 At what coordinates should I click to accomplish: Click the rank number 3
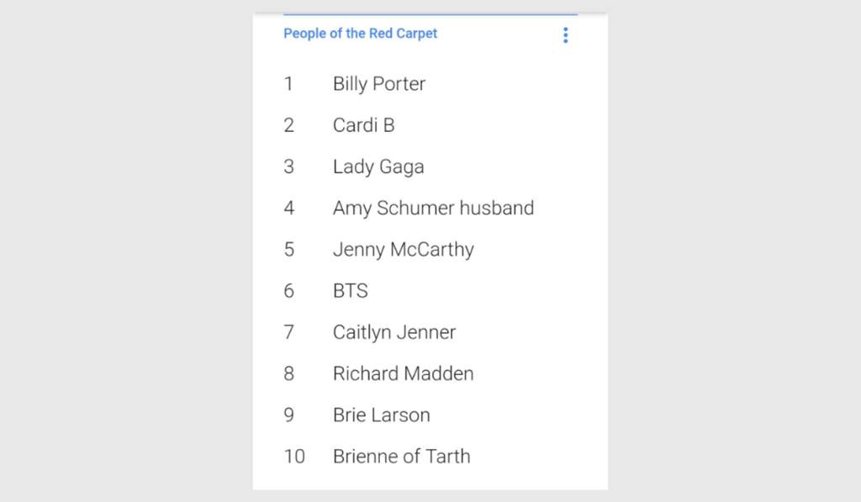[289, 166]
